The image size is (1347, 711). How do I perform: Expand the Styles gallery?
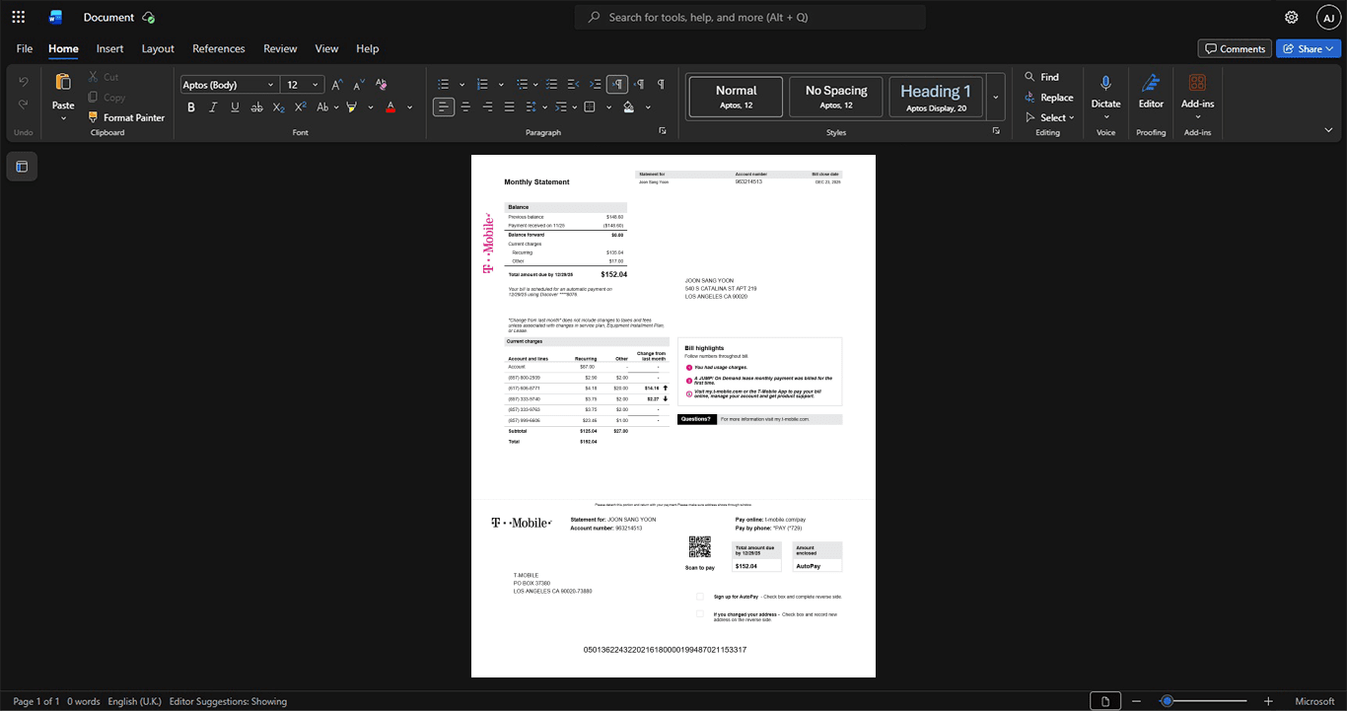(x=996, y=97)
